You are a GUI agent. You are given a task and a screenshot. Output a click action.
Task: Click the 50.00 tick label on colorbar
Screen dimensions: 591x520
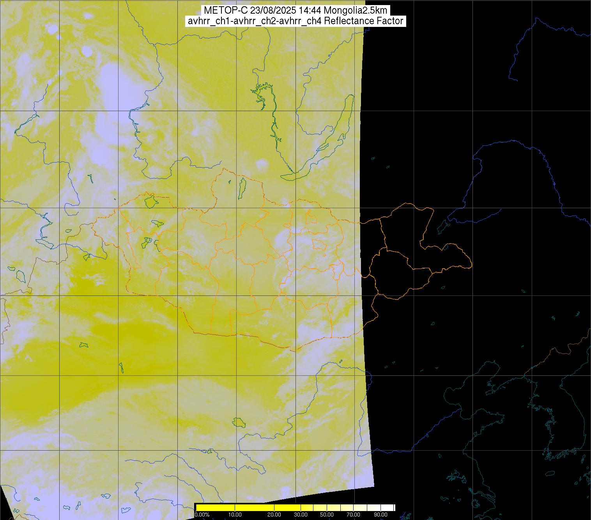(327, 515)
